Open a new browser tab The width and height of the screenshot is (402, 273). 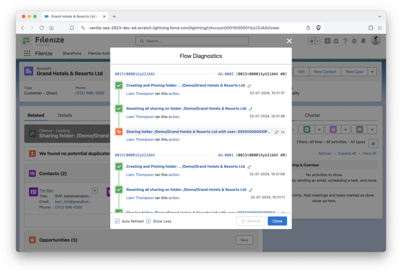pos(114,16)
